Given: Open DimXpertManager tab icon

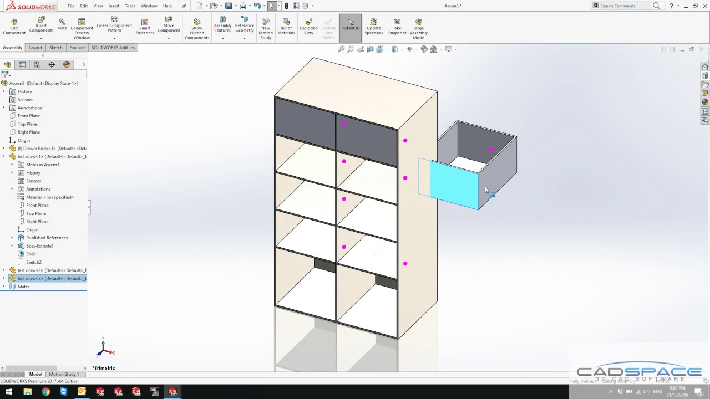Looking at the screenshot, I should pos(52,65).
